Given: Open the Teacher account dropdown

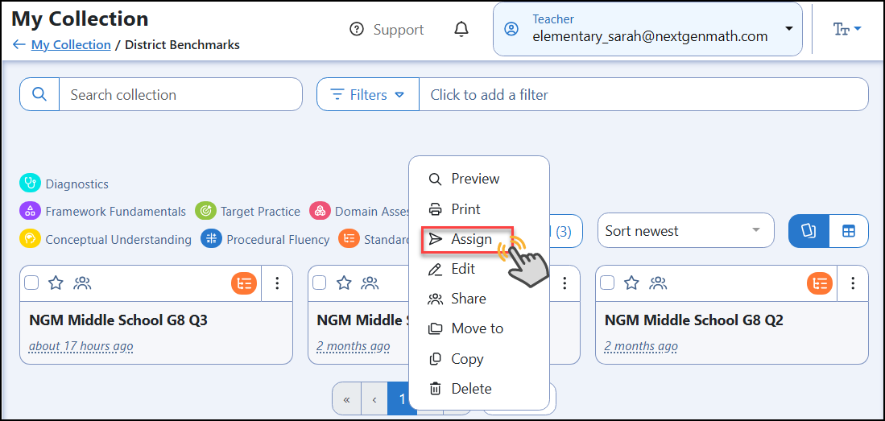Looking at the screenshot, I should 647,29.
